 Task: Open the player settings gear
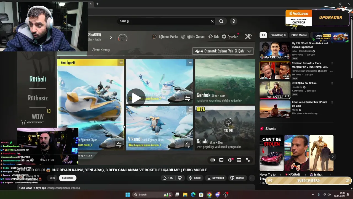230,160
